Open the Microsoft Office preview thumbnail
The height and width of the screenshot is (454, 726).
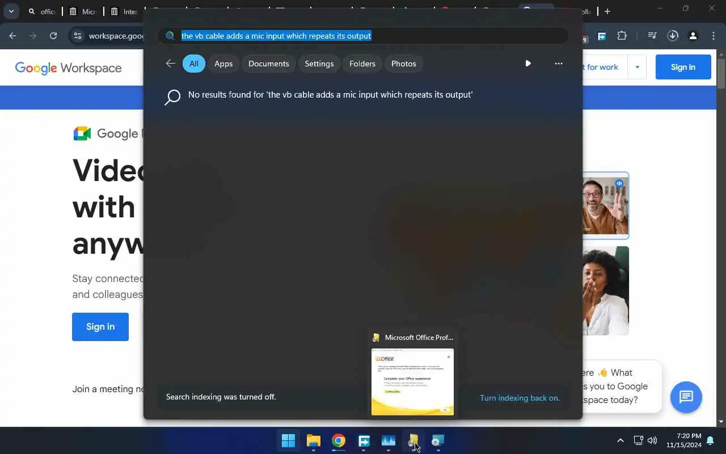coord(412,382)
